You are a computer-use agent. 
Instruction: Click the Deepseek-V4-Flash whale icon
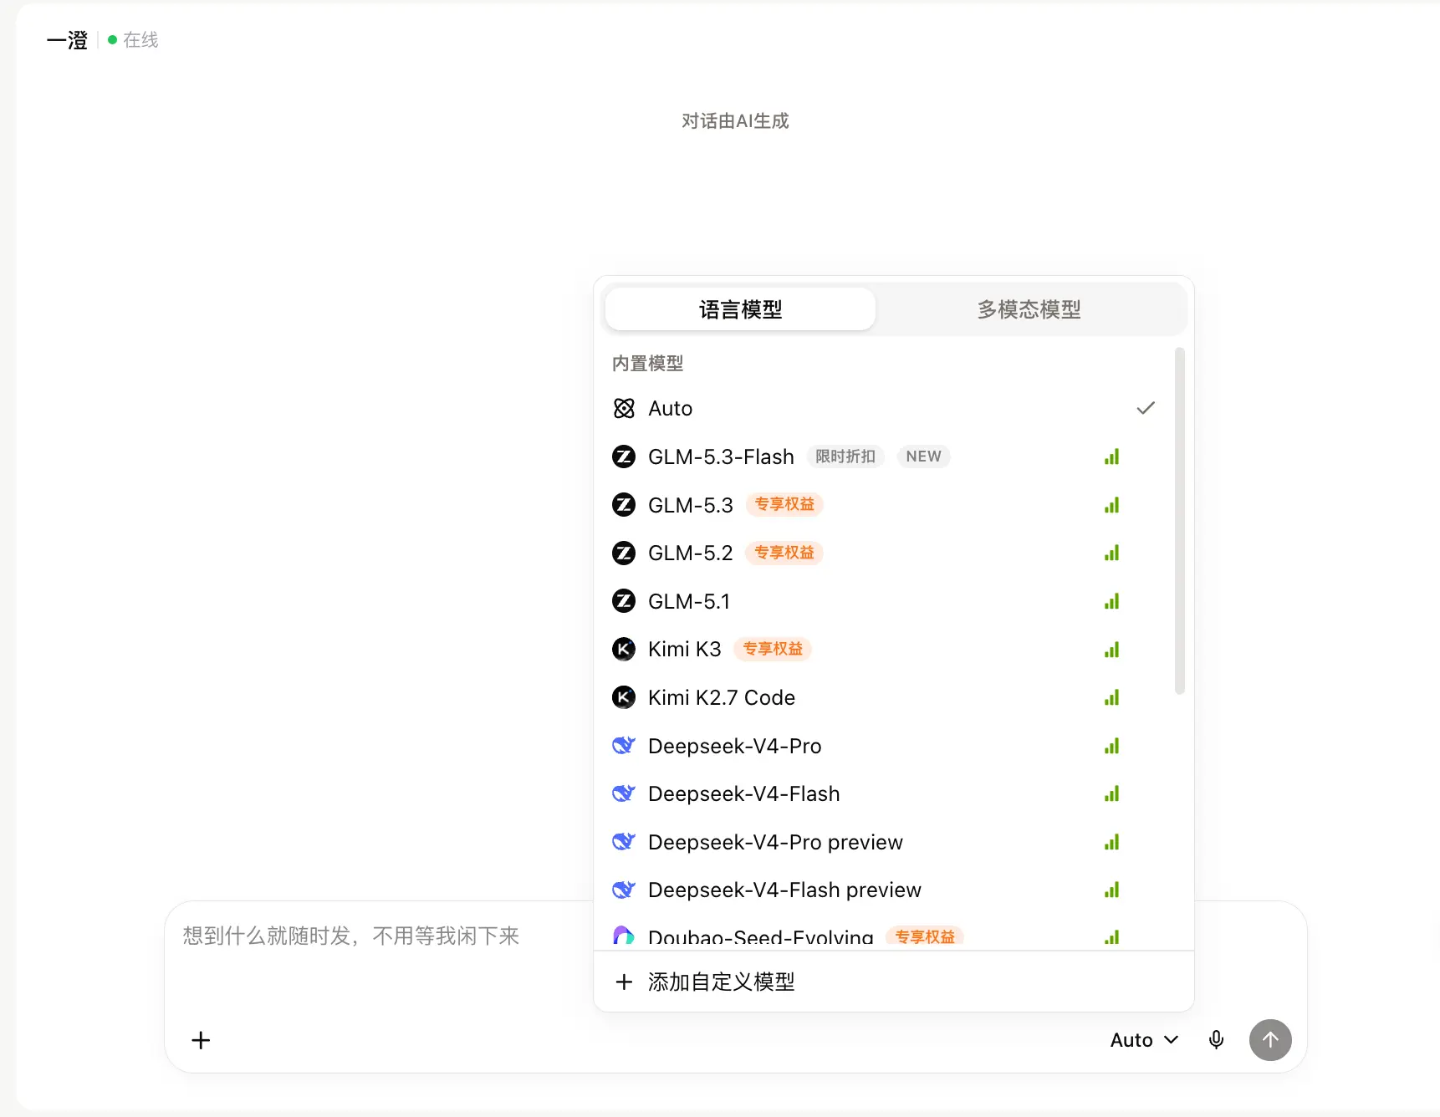tap(624, 793)
